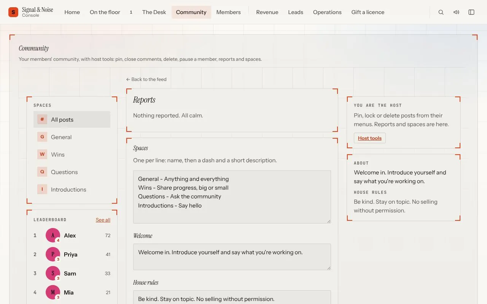Go to Operations
The image size is (487, 304).
(x=327, y=12)
